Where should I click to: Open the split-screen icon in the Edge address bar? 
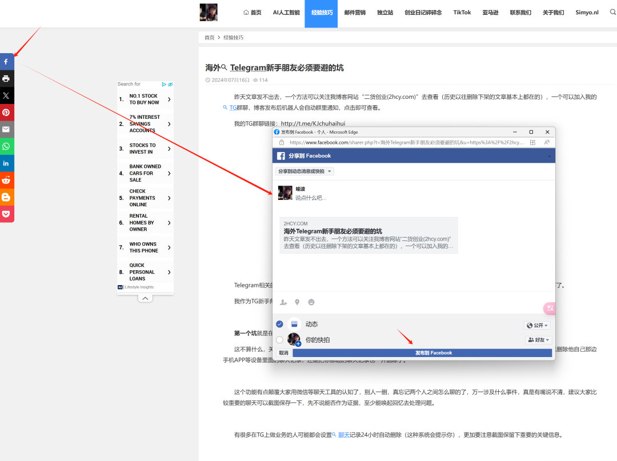(532, 142)
